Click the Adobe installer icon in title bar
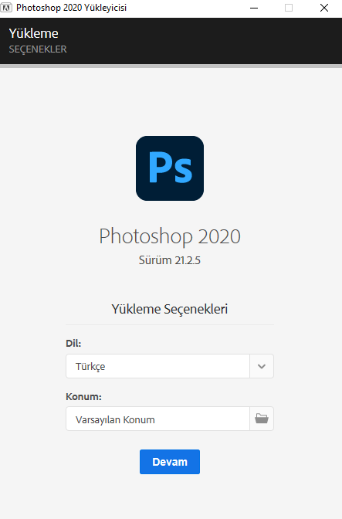The image size is (342, 519). (x=6, y=8)
